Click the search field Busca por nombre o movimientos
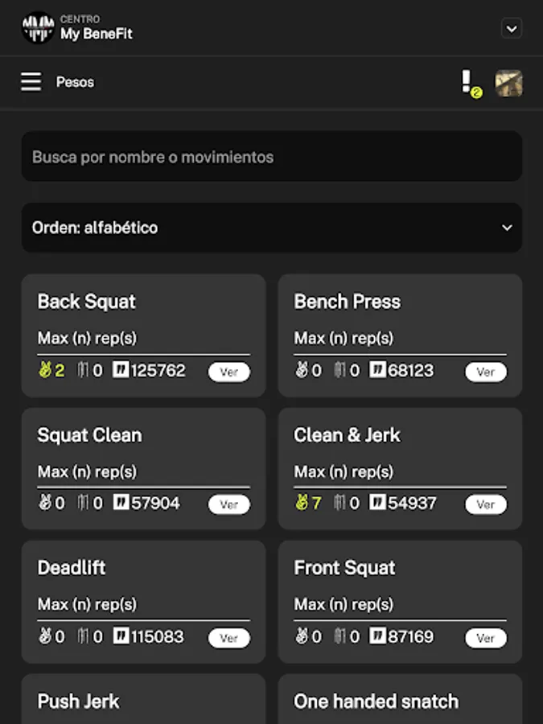The height and width of the screenshot is (724, 543). (x=271, y=157)
